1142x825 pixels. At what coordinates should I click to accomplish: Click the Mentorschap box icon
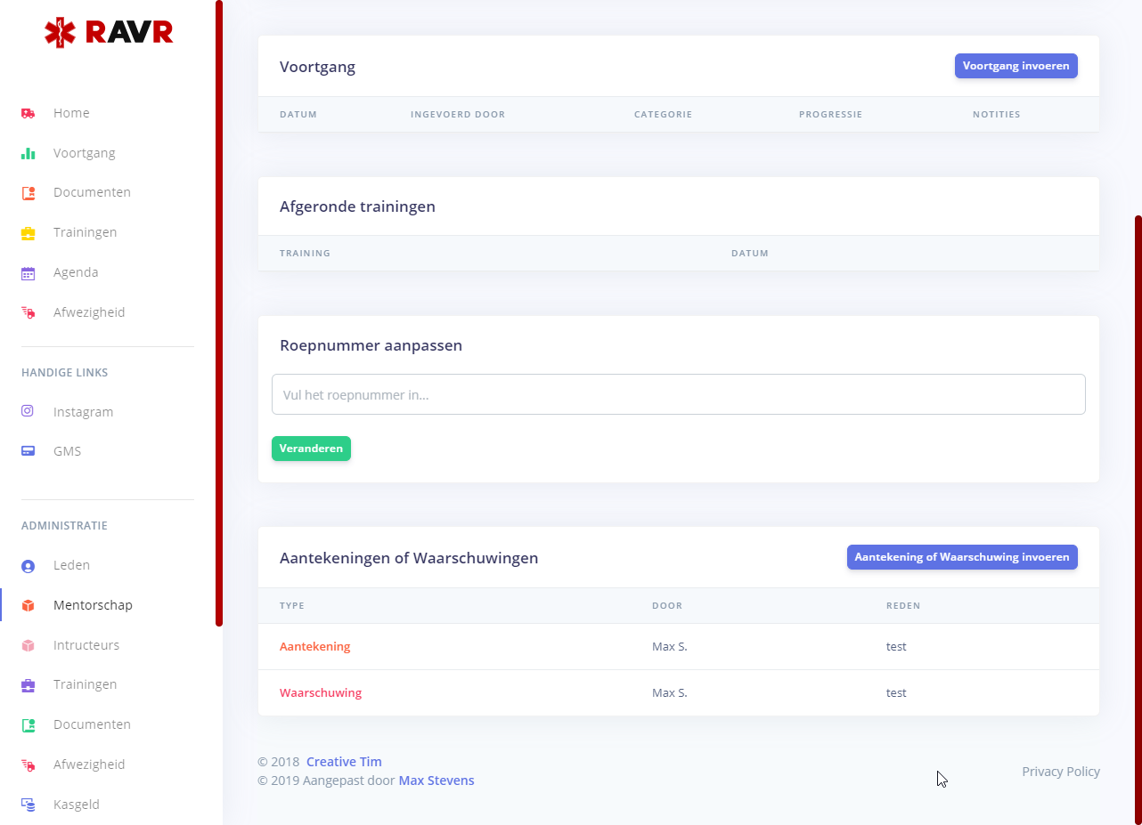point(28,606)
